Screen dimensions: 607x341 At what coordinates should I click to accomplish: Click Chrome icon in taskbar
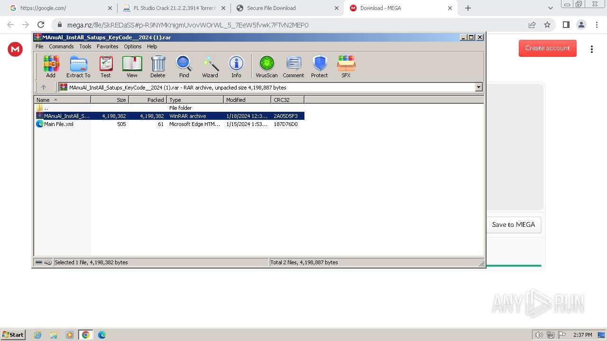click(86, 335)
